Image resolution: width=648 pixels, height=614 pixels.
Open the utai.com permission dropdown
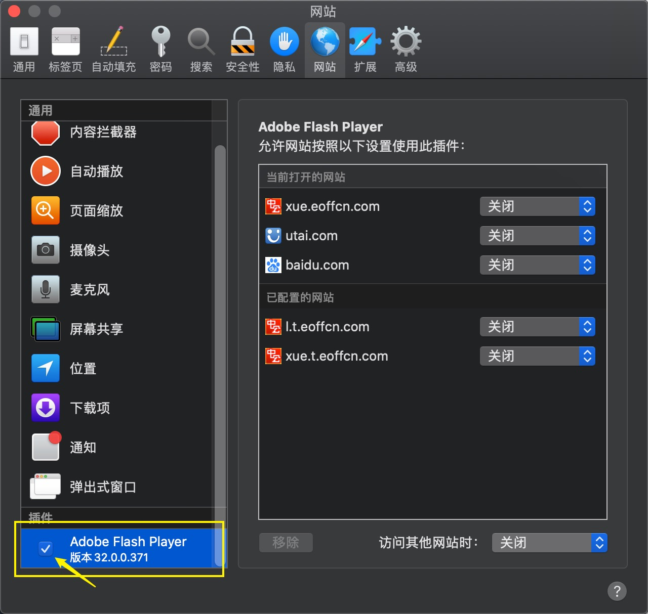(537, 236)
